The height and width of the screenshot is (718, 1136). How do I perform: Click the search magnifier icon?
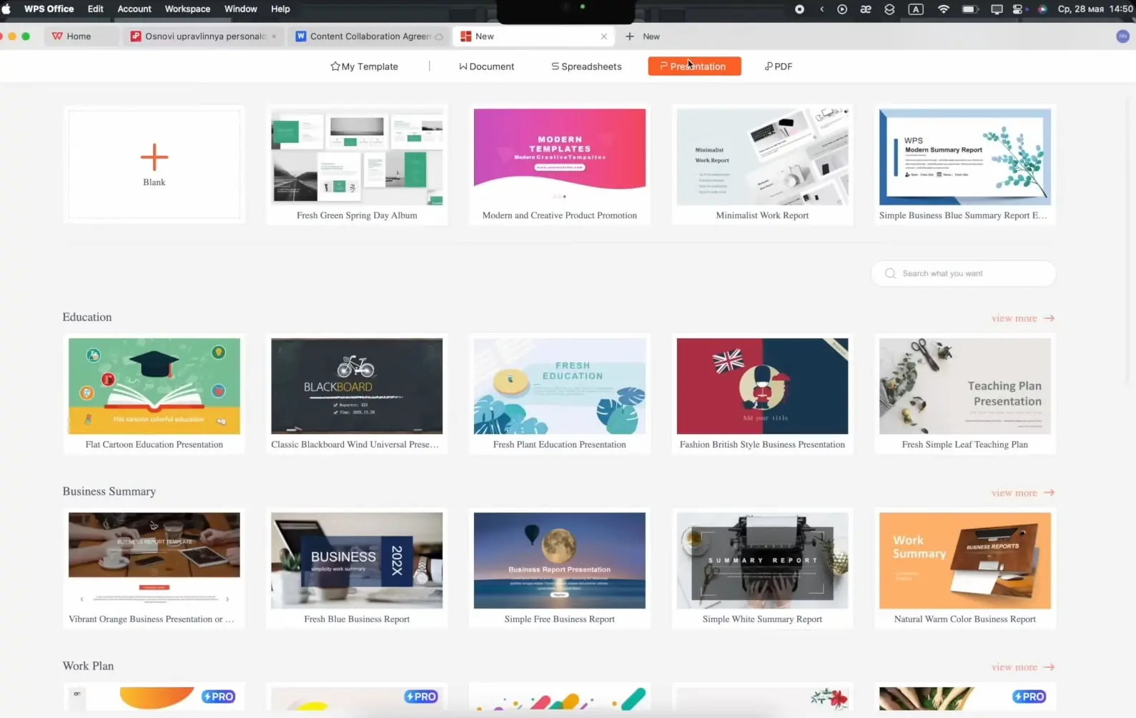[890, 273]
